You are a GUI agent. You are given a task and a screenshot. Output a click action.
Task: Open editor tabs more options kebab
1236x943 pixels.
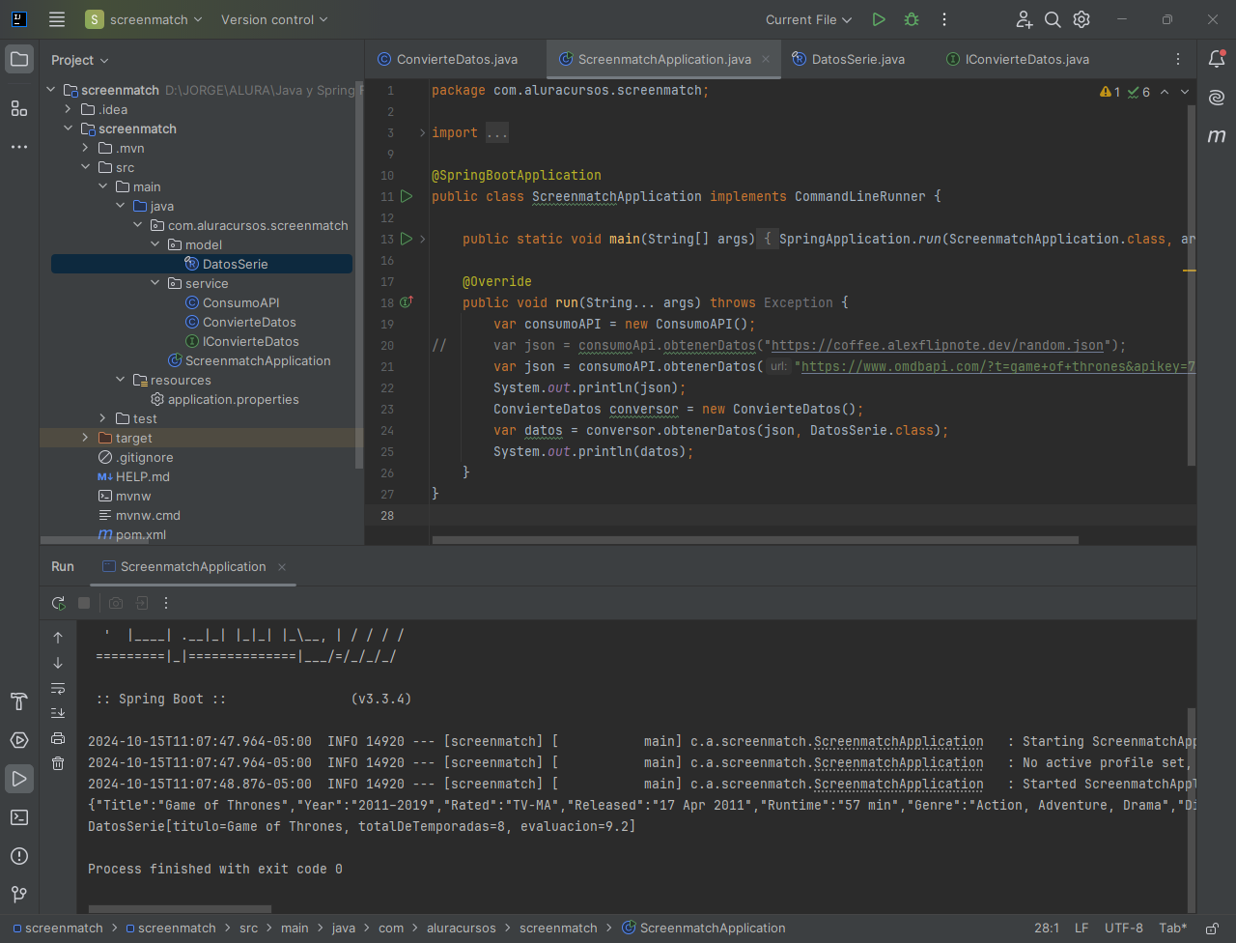click(1178, 60)
